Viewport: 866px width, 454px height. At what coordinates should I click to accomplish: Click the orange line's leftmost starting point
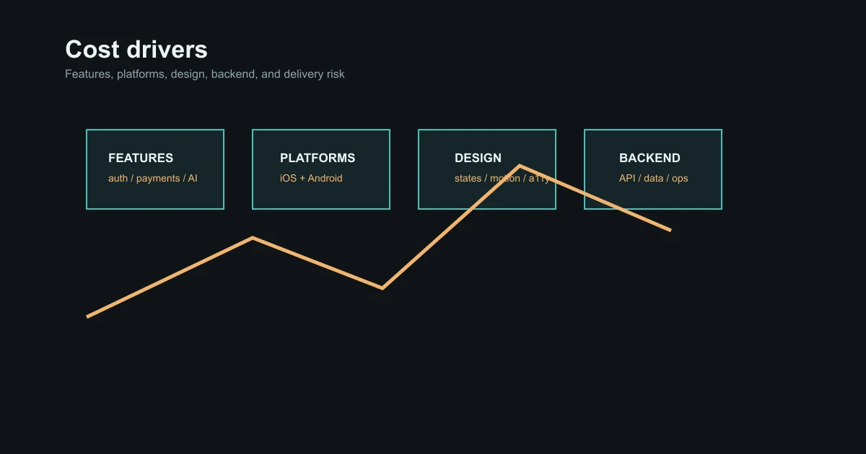87,316
